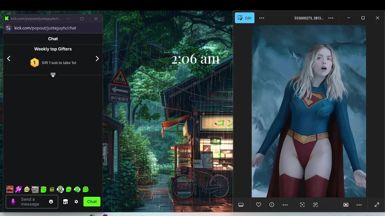Image resolution: width=385 pixels, height=216 pixels.
Task: Minimize the Kick chat popout window
Action: (x=68, y=19)
